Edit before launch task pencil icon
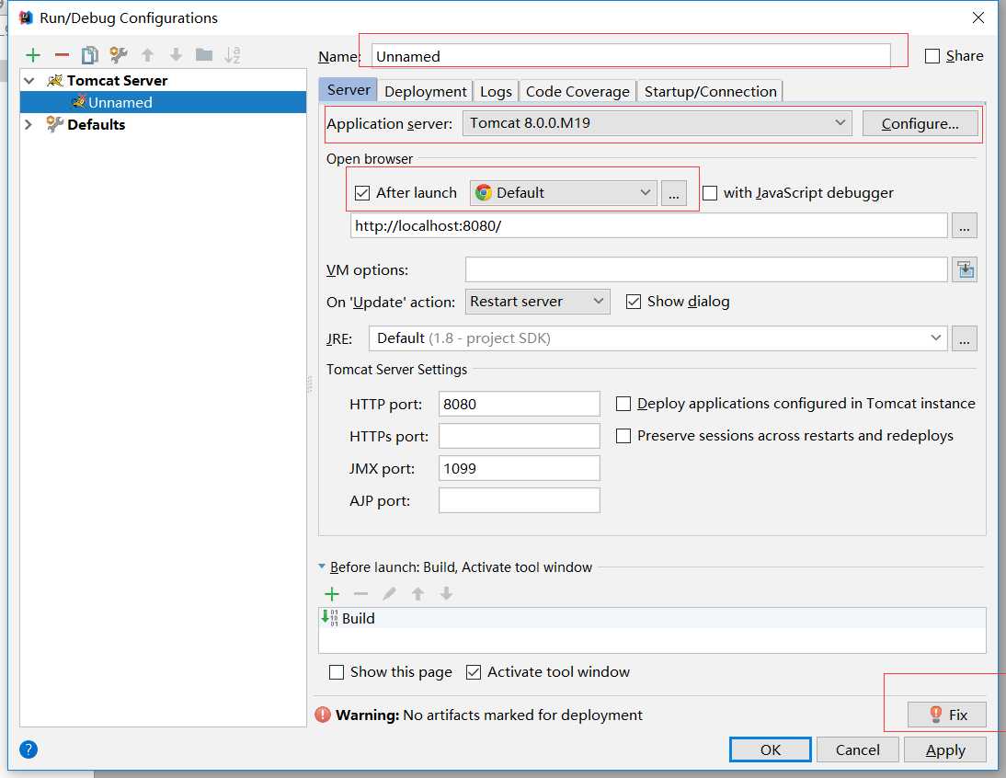The image size is (1006, 778). (x=390, y=594)
